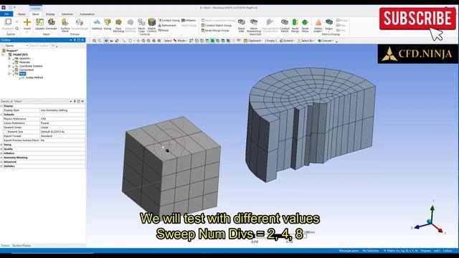Expand the Geometry tree node

pos(9,59)
